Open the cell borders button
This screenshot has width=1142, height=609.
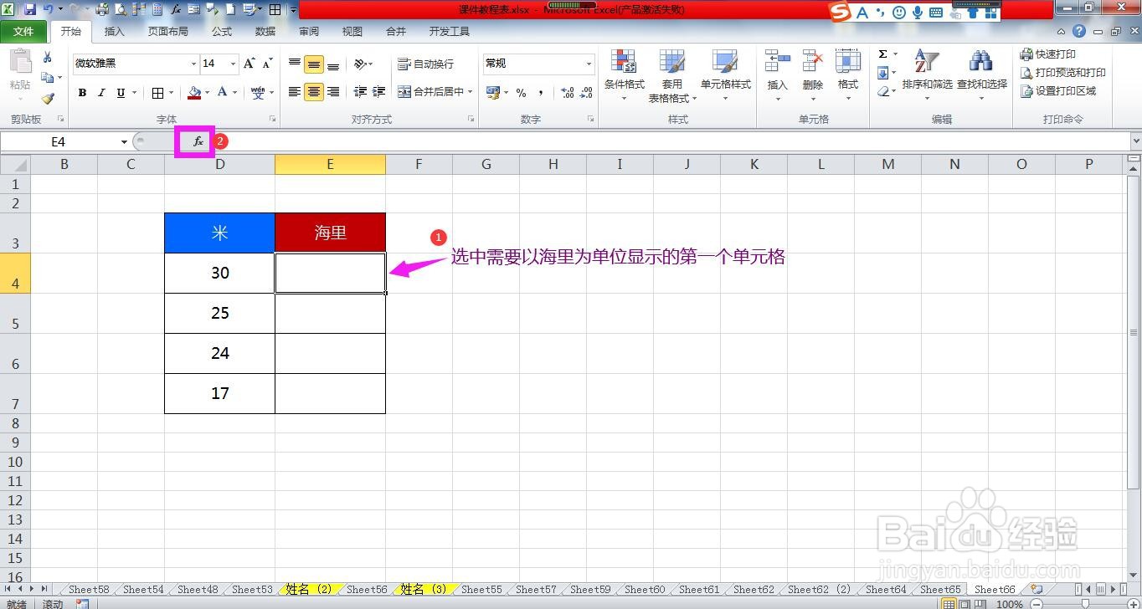[158, 93]
